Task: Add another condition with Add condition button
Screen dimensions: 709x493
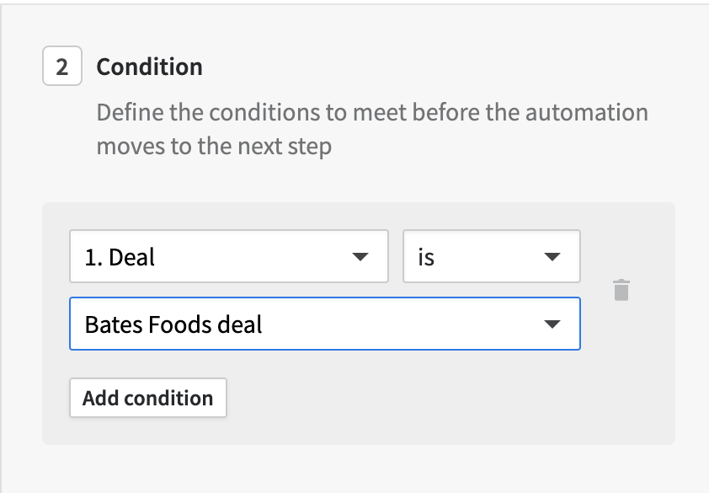Action: [x=148, y=398]
